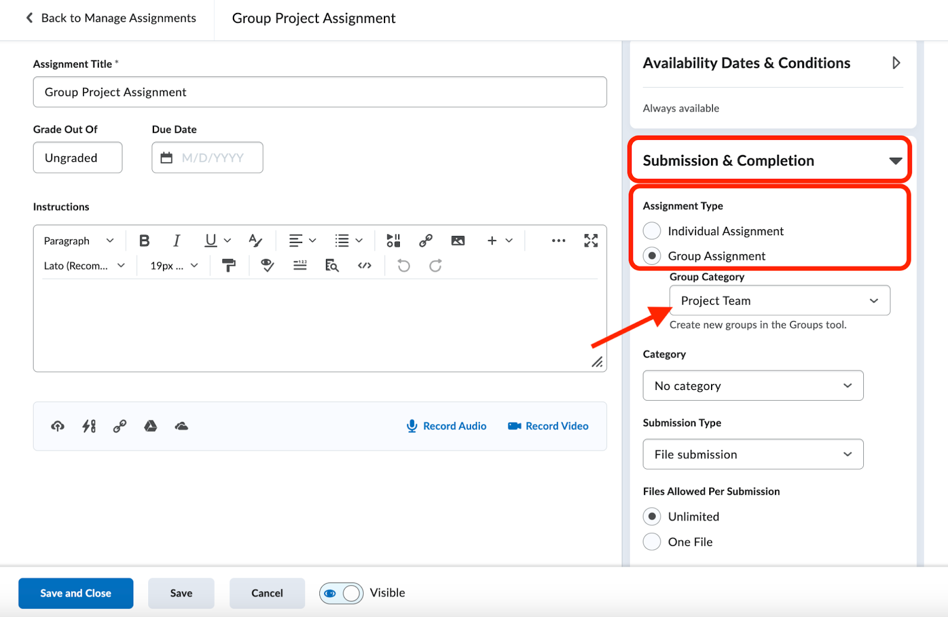The width and height of the screenshot is (948, 617).
Task: Choose Unlimited files per submission
Action: point(652,516)
